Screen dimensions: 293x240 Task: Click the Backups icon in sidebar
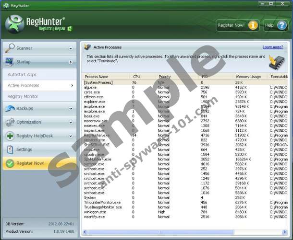tap(10, 109)
